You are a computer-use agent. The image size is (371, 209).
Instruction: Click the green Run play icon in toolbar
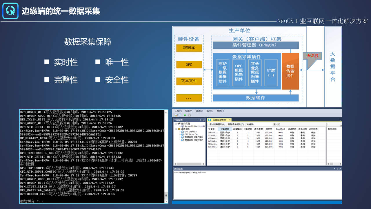185,115
